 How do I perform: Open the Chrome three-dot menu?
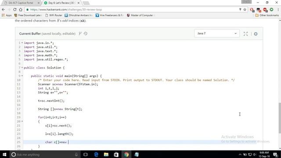tap(278, 10)
